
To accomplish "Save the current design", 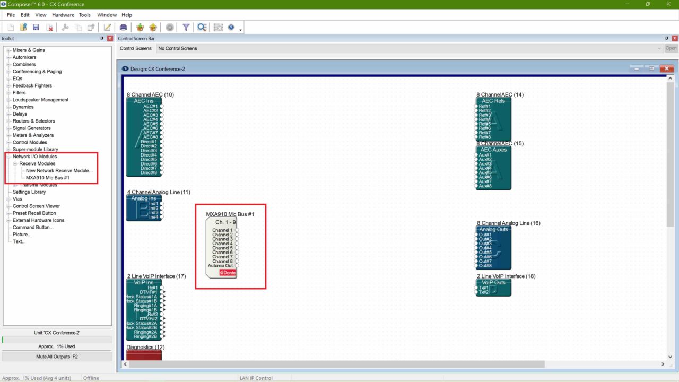I will pyautogui.click(x=36, y=27).
